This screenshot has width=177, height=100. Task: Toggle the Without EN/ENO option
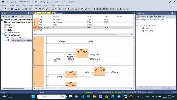click(146, 88)
